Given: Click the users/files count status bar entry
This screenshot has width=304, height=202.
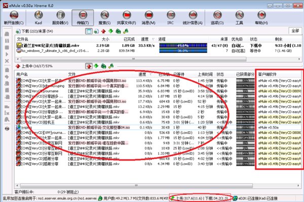Looking at the screenshot, I should click(x=136, y=198).
